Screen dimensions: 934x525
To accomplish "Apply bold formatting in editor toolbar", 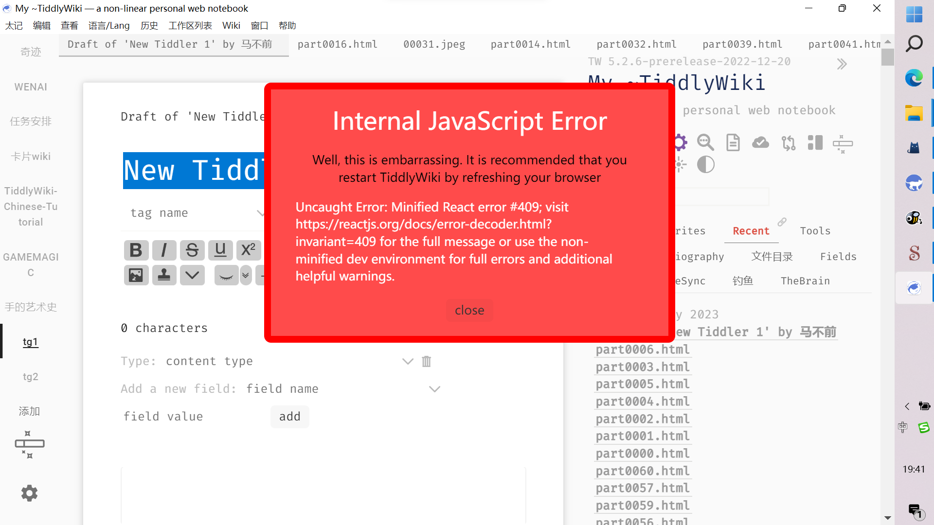I will pos(136,250).
